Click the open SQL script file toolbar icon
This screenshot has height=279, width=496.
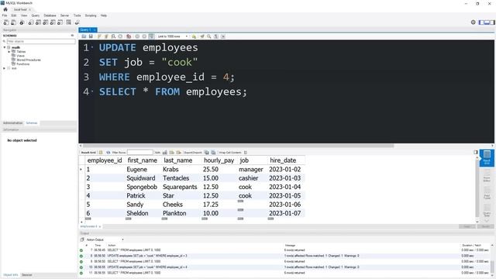(x=14, y=22)
